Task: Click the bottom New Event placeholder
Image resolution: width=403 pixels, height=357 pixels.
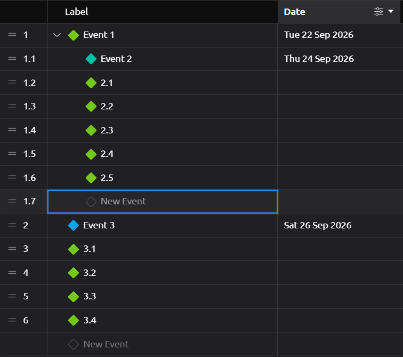Action: (106, 344)
